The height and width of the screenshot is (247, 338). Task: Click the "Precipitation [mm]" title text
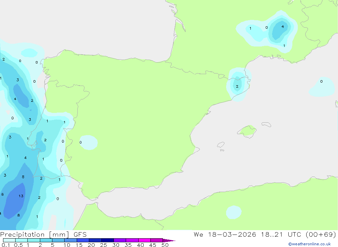34,235
